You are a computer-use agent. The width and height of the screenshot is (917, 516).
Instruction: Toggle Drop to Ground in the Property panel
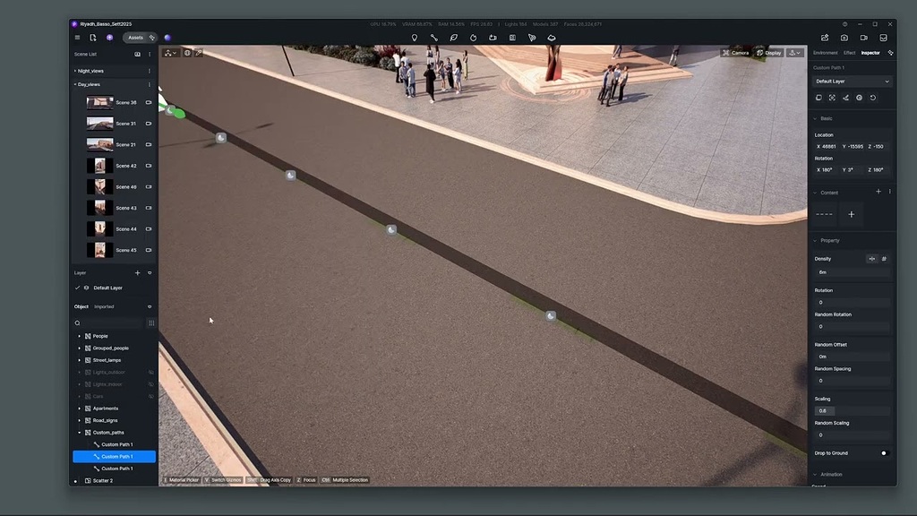pos(884,452)
